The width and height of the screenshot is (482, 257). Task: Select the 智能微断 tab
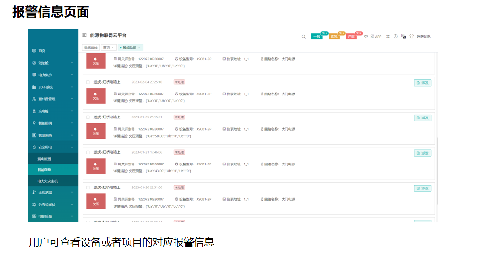(130, 47)
